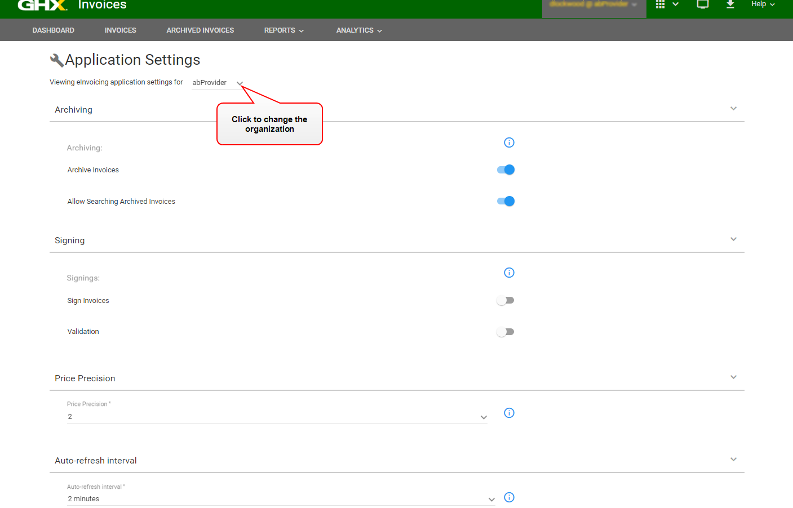The image size is (793, 508).
Task: Go to the Dashboard tab
Action: (54, 30)
